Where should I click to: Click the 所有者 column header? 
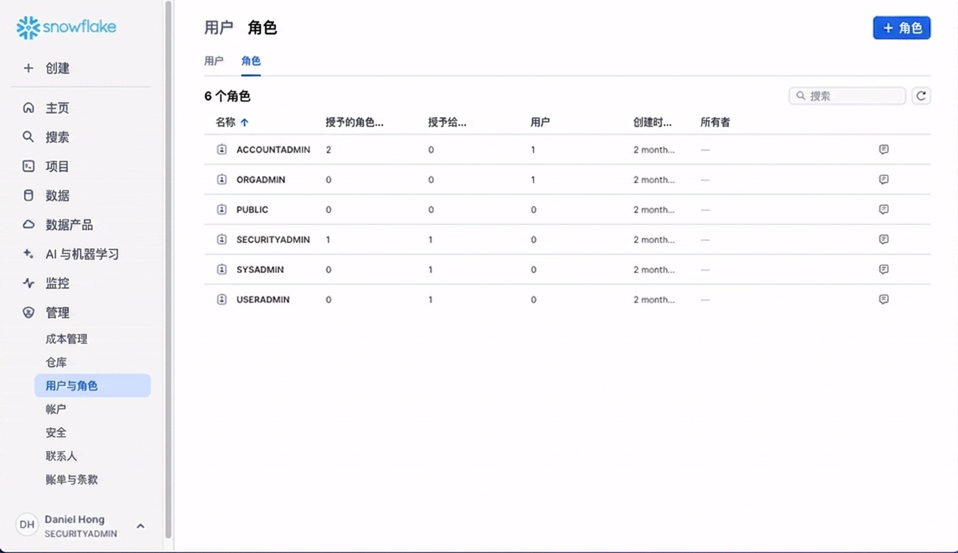click(715, 122)
